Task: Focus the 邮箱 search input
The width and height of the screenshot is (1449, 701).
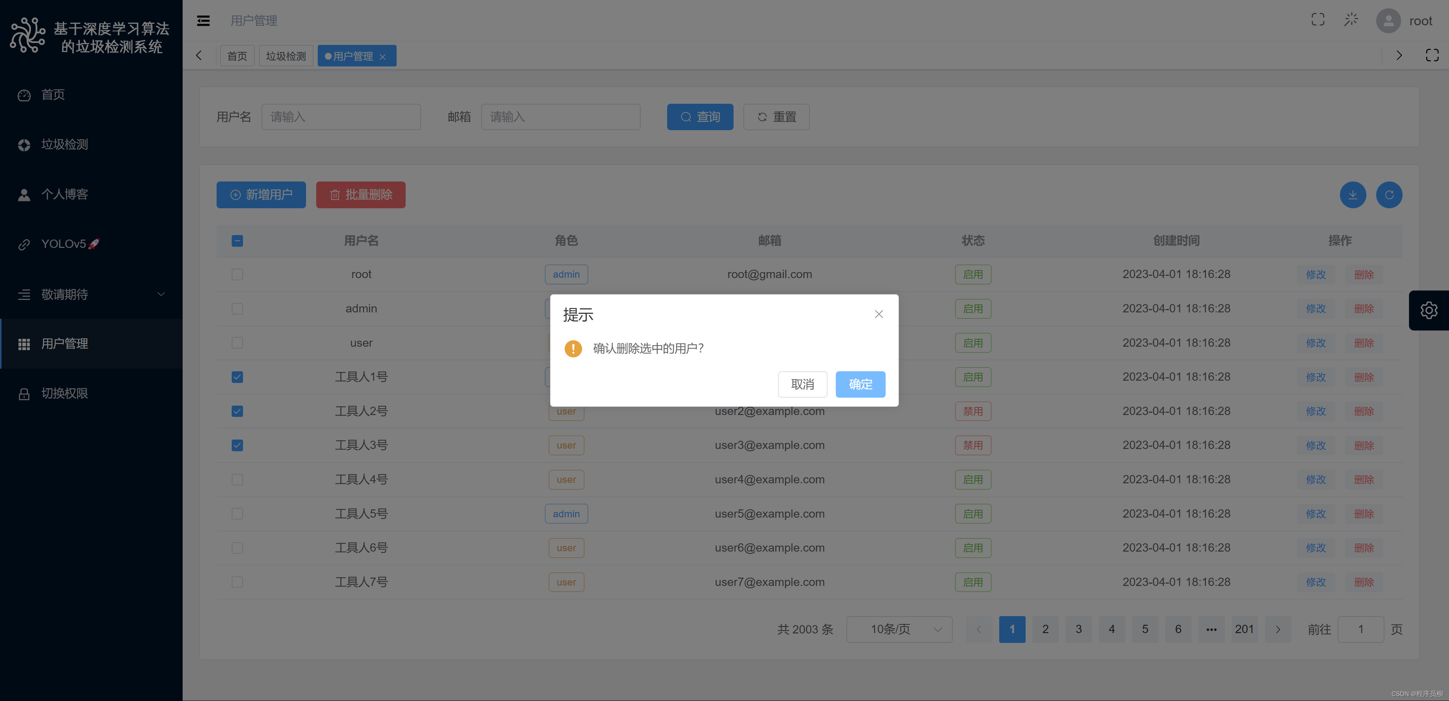Action: tap(560, 117)
